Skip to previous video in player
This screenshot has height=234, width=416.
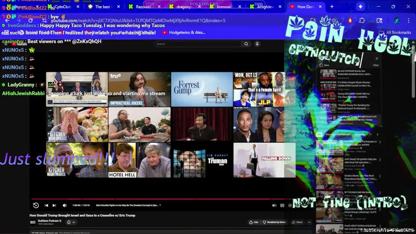[x=46, y=205]
